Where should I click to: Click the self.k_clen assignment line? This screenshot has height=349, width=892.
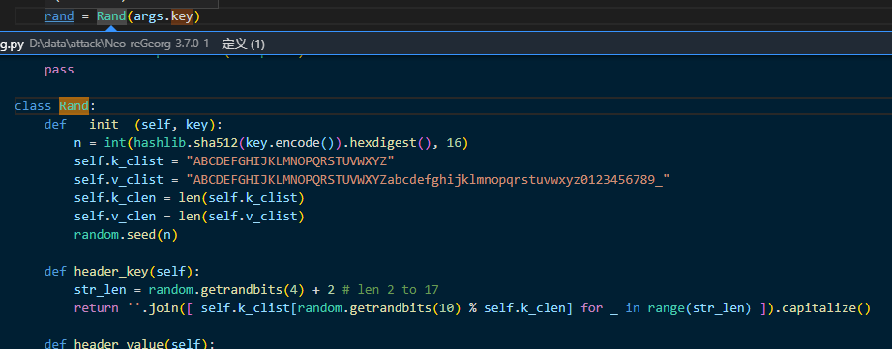click(x=190, y=198)
